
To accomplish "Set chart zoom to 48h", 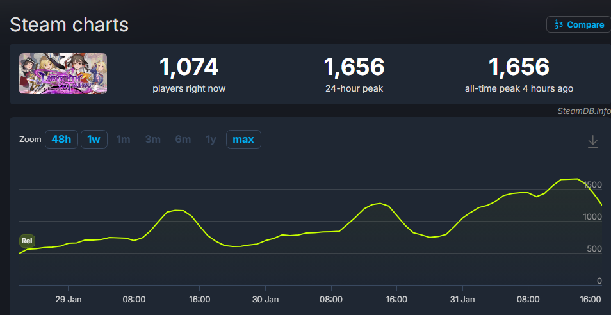I will coord(61,140).
